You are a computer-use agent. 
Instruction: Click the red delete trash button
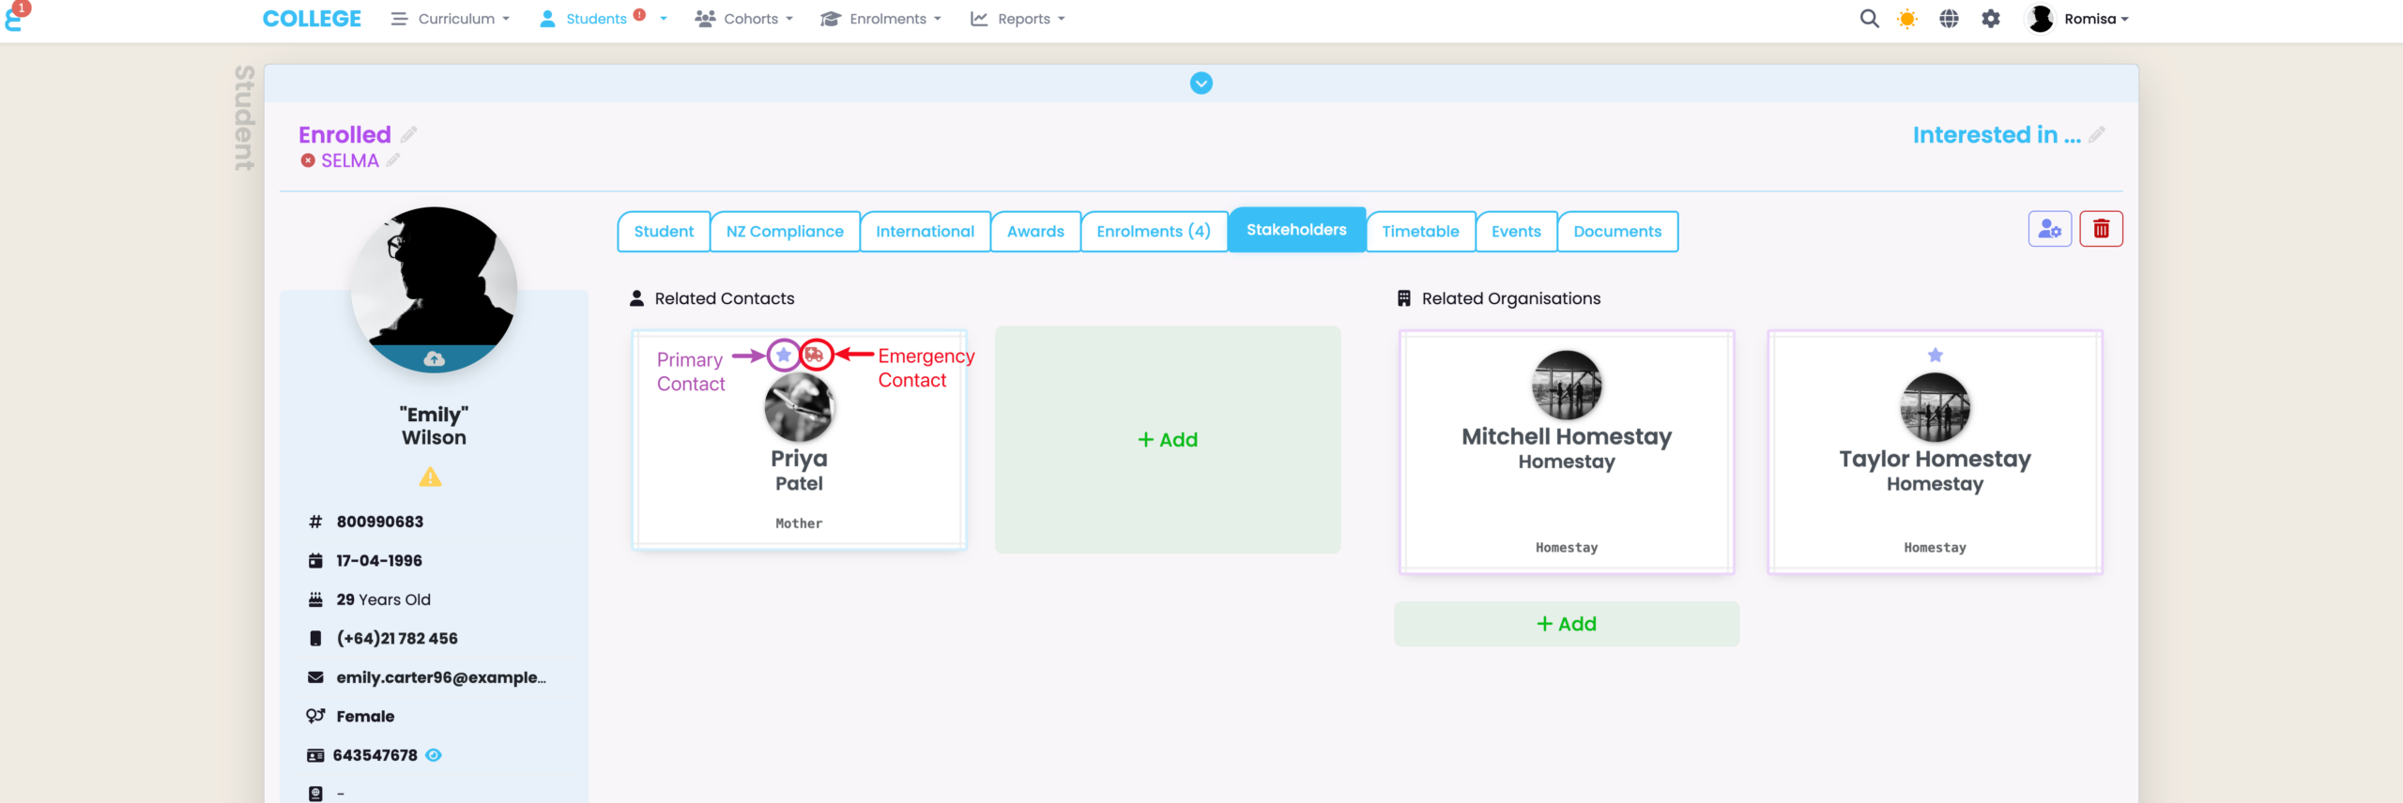tap(2101, 229)
